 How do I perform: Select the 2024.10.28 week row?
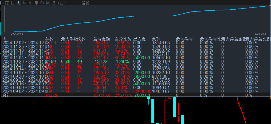136,62
